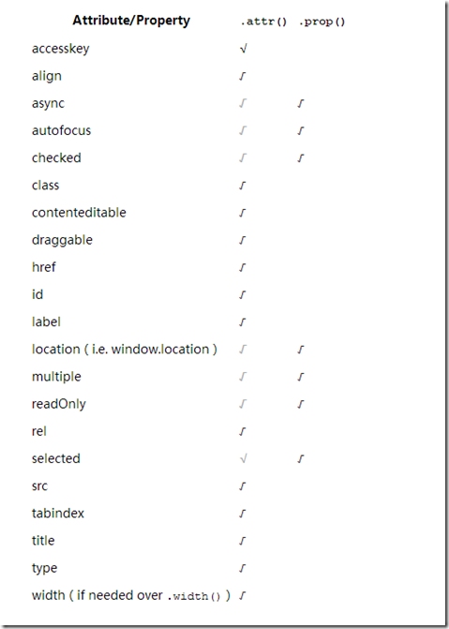Click the .prop() column header
The width and height of the screenshot is (449, 629).
click(322, 22)
